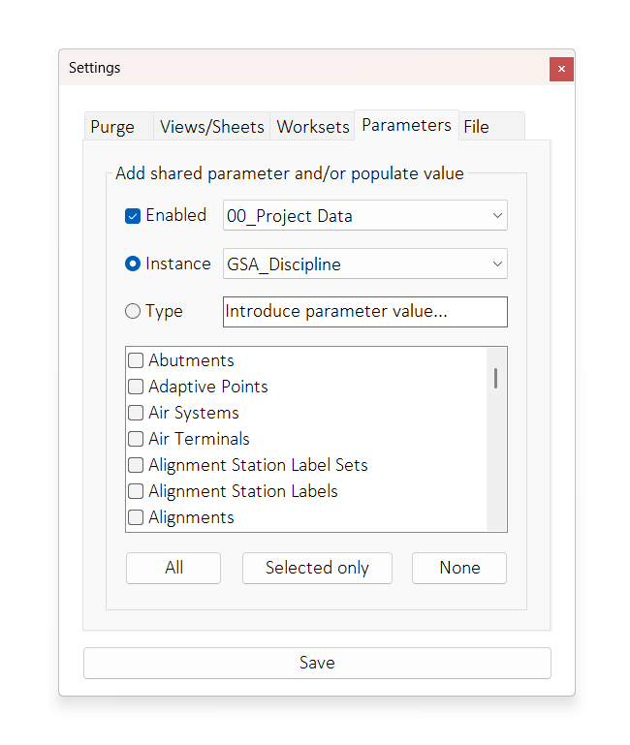Close the Settings dialog window
The height and width of the screenshot is (745, 630).
[561, 69]
